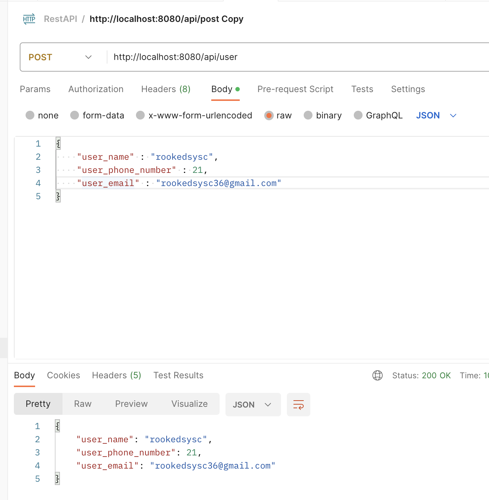Click the request URL input field

pos(292,57)
